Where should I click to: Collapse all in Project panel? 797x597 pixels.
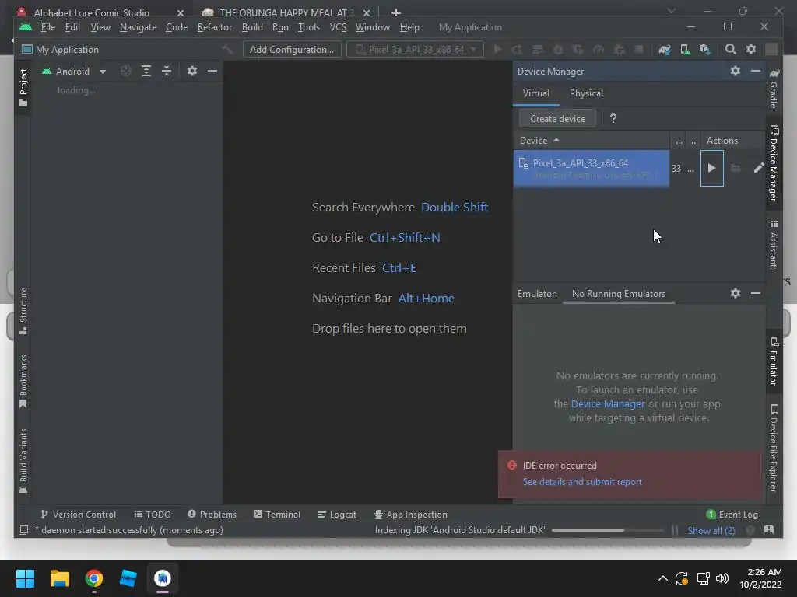[x=167, y=71]
